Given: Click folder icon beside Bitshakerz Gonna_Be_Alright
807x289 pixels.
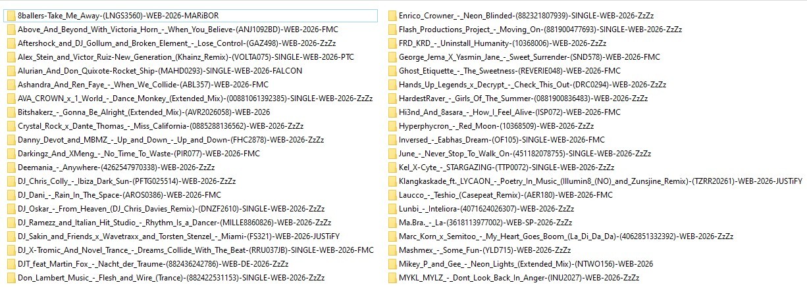Looking at the screenshot, I should tap(11, 112).
